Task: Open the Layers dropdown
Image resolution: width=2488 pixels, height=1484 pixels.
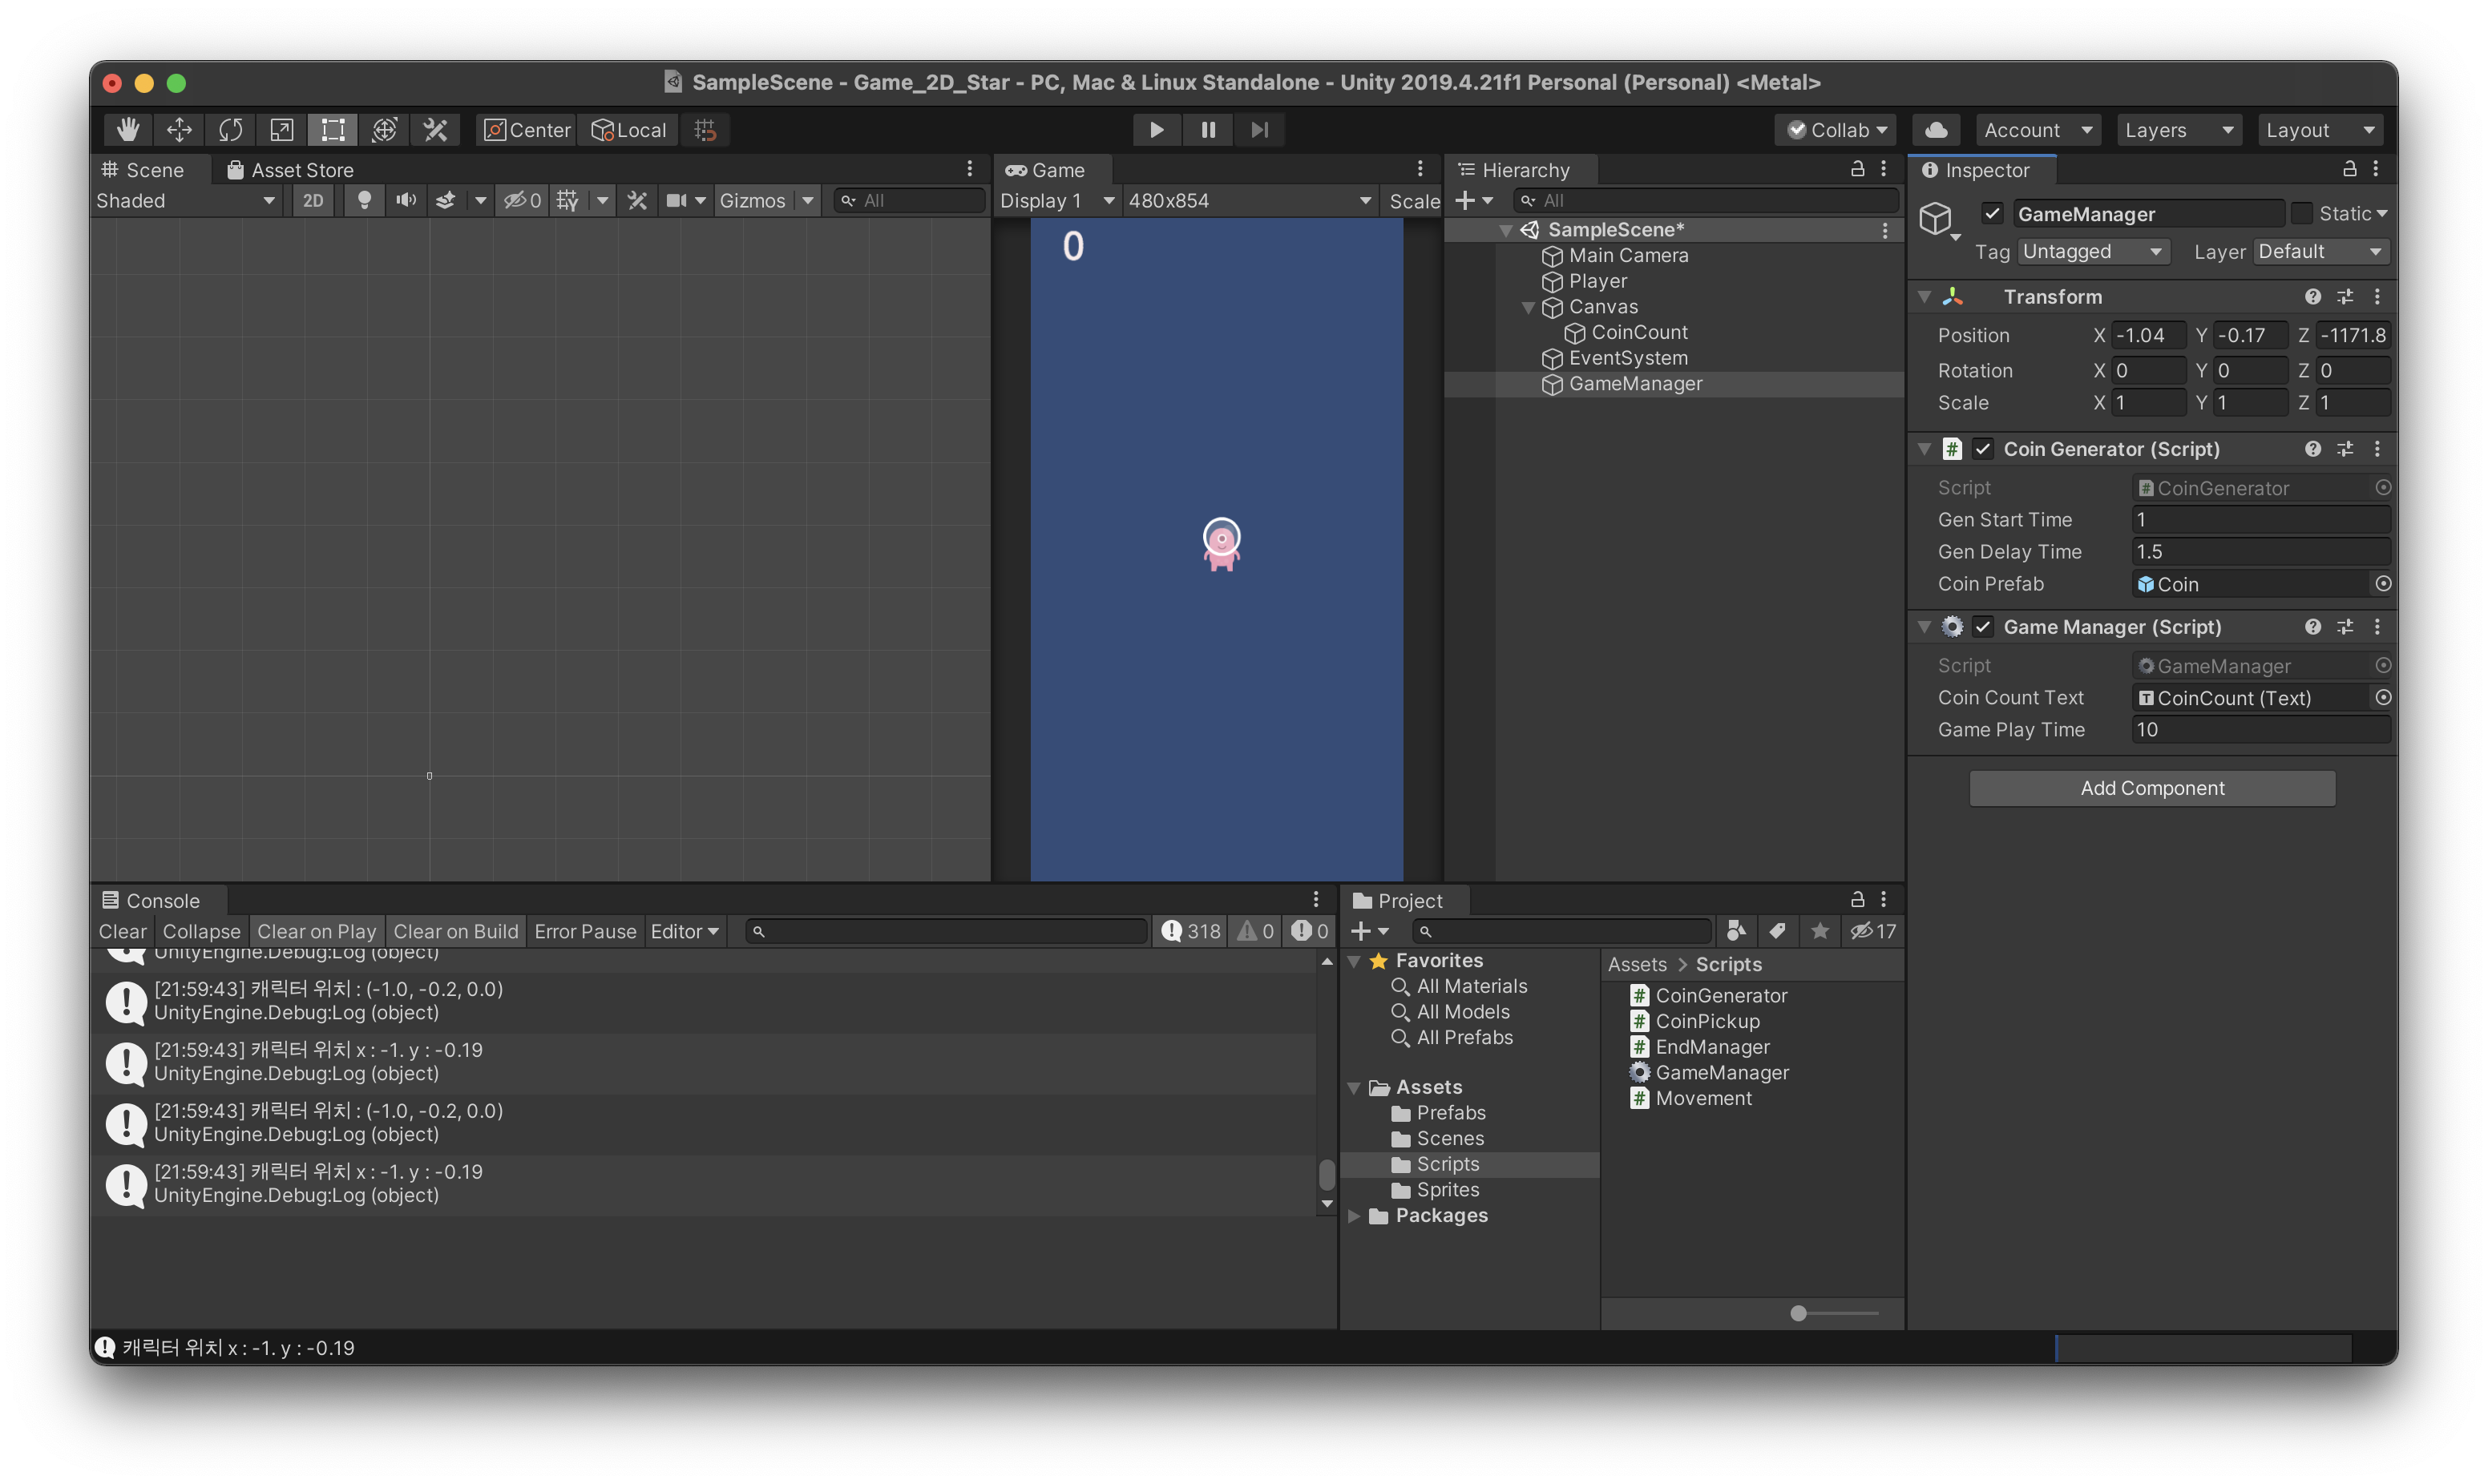Action: tap(2178, 130)
